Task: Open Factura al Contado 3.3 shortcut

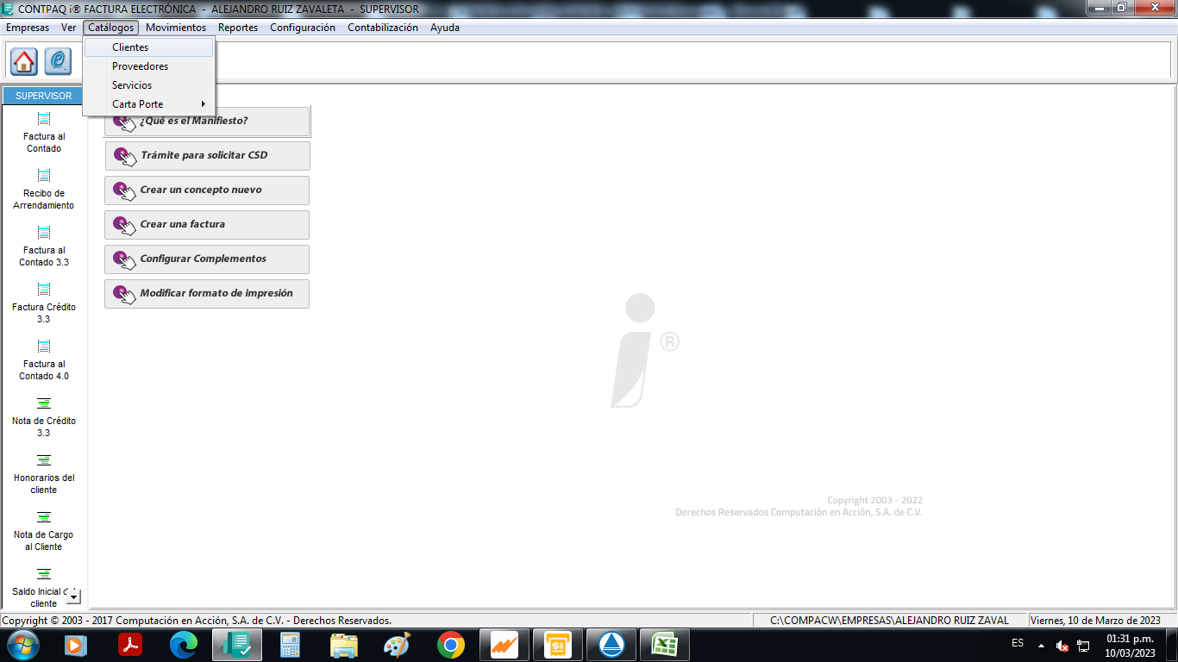Action: 44,247
